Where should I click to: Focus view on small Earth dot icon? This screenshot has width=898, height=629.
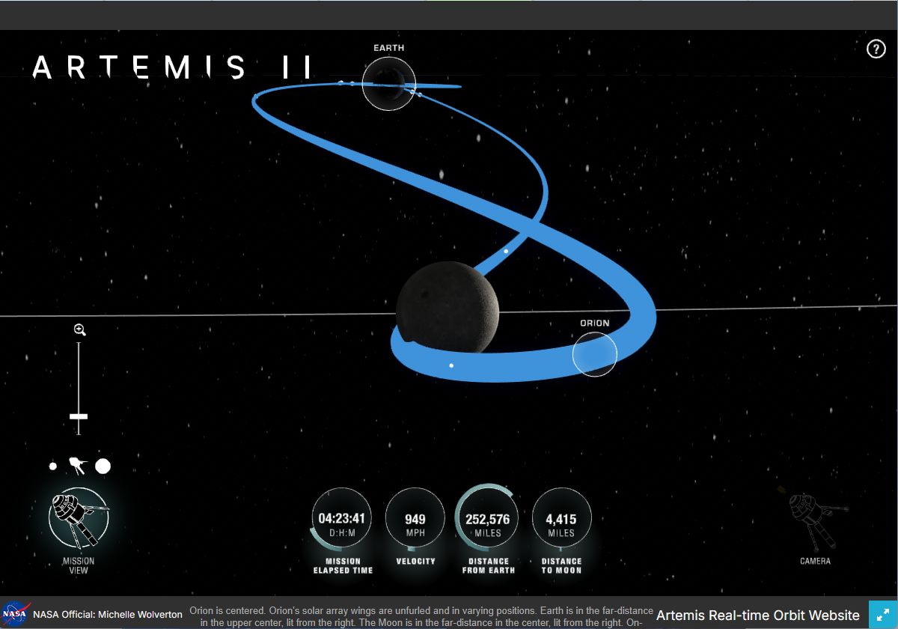[x=53, y=467]
